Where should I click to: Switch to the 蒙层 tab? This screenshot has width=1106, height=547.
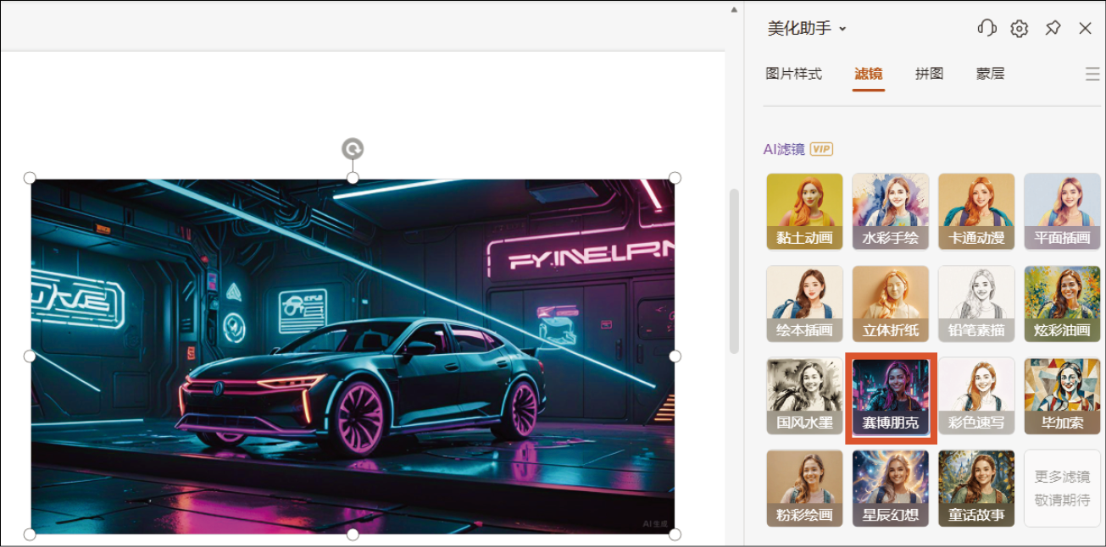[990, 74]
